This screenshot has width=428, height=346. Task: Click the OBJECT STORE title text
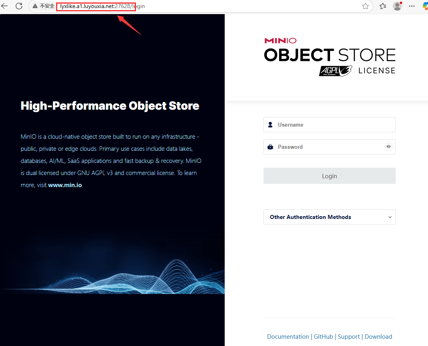tap(330, 55)
